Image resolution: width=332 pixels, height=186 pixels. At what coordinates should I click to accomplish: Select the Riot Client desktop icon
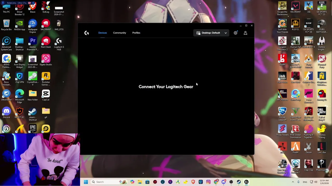pos(46,43)
